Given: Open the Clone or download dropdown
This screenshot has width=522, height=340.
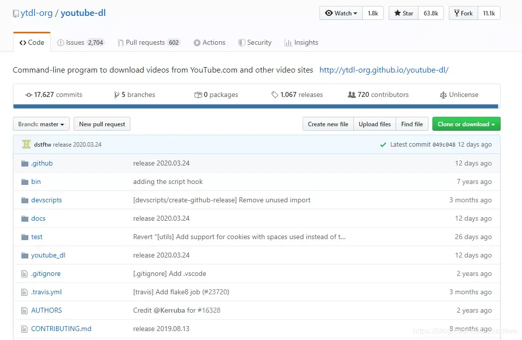Looking at the screenshot, I should 466,124.
